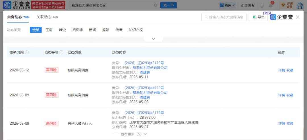Image resolution: width=307 pixels, height=140 pixels.
Task: Close the dynamics panel with the X
Action: click(298, 17)
